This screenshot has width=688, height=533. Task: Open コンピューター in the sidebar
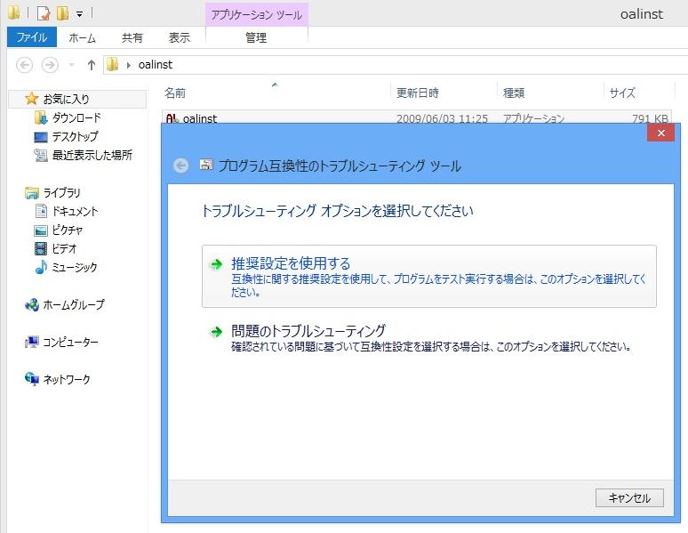[x=70, y=342]
